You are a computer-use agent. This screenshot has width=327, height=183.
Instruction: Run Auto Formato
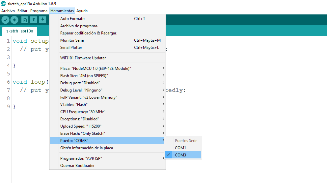[107, 18]
